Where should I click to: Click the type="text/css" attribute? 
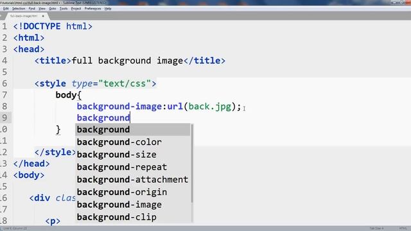coord(111,83)
